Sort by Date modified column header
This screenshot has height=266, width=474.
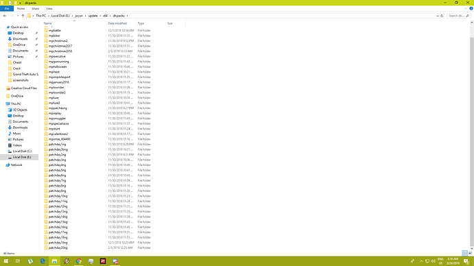[x=117, y=23]
